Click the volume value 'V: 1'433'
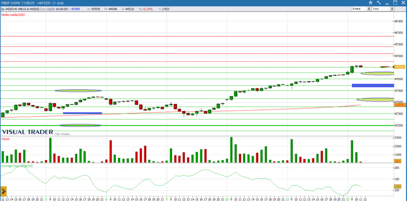The image size is (407, 201). coord(165,9)
